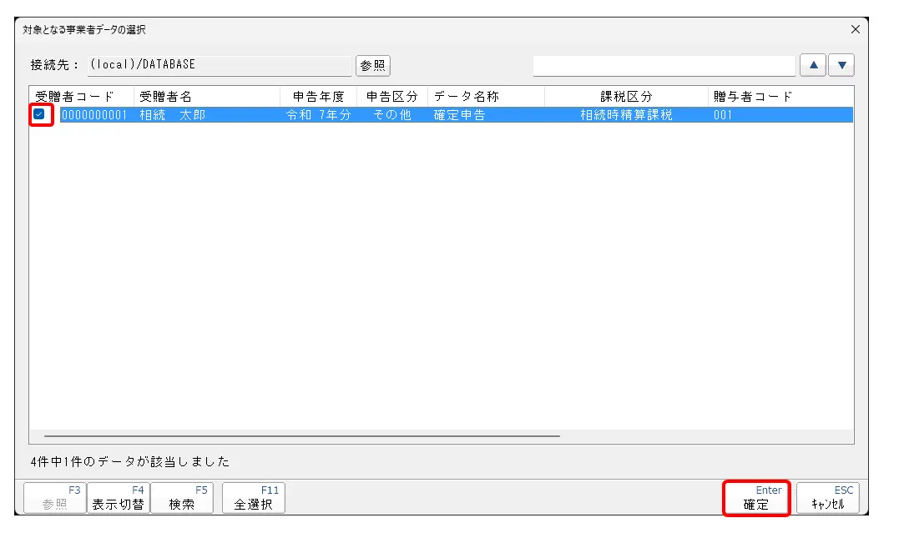Close the data selection dialog window
Viewport: 899px width, 538px height.
(855, 29)
